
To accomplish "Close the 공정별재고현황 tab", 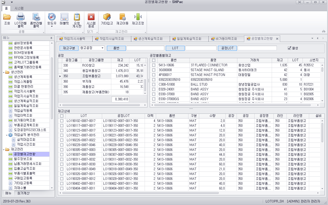I will click(x=277, y=39).
